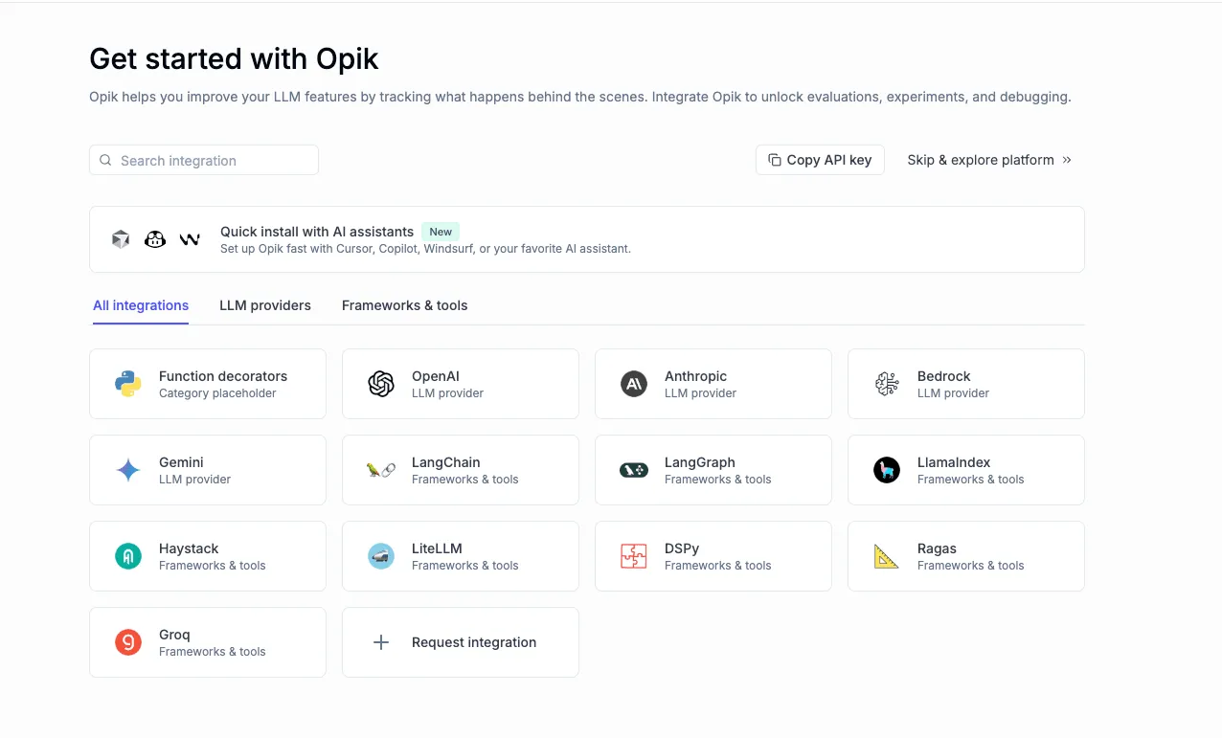1222x738 pixels.
Task: Switch to the LLM providers tab
Action: coord(265,305)
